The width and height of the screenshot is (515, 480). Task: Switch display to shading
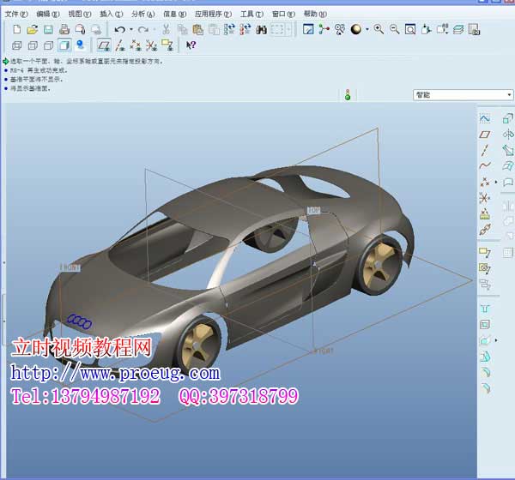[64, 45]
